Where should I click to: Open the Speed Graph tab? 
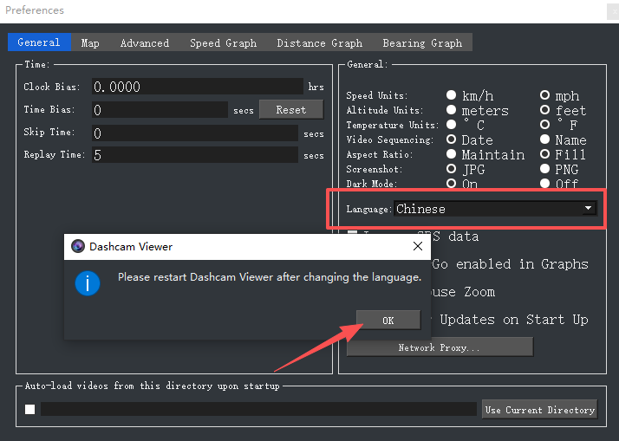(x=223, y=42)
